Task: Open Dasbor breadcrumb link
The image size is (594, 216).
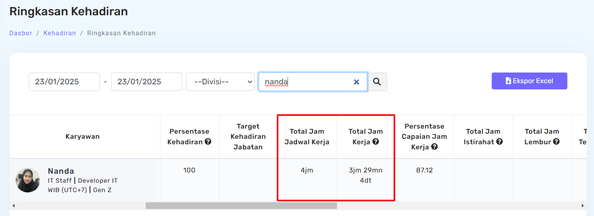Action: (21, 33)
